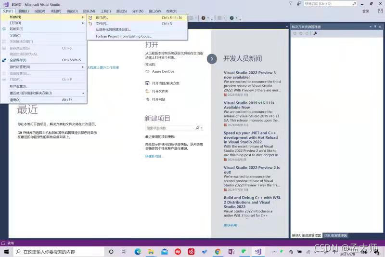
Task: Click the 更多新闻... link
Action: click(x=231, y=225)
